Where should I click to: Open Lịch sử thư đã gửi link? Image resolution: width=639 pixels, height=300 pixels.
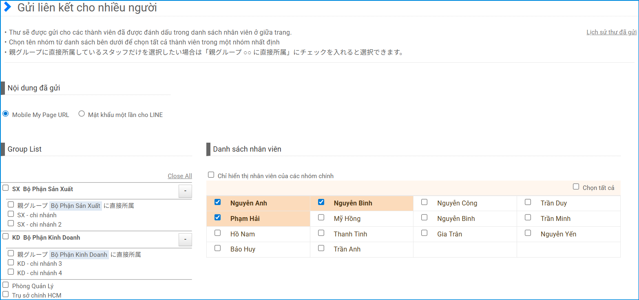(611, 32)
